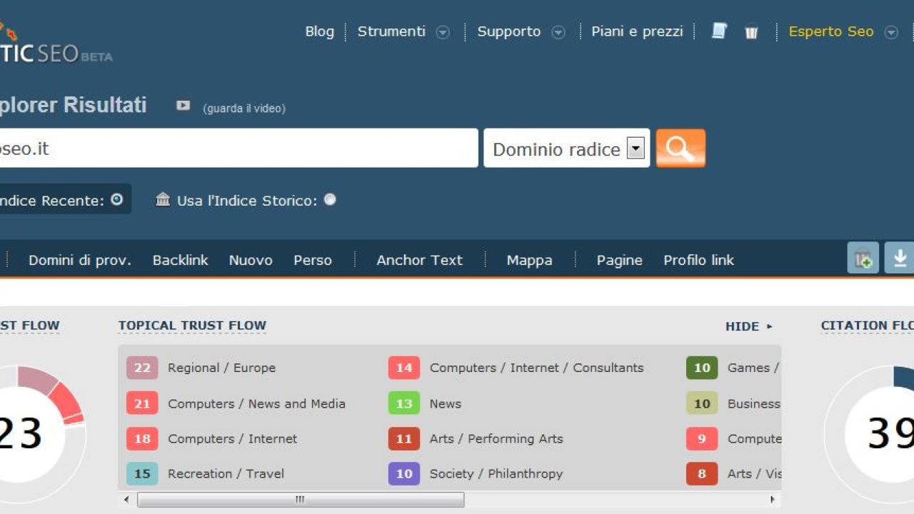Click the historic index building icon
Screen dimensions: 914x514
click(163, 200)
